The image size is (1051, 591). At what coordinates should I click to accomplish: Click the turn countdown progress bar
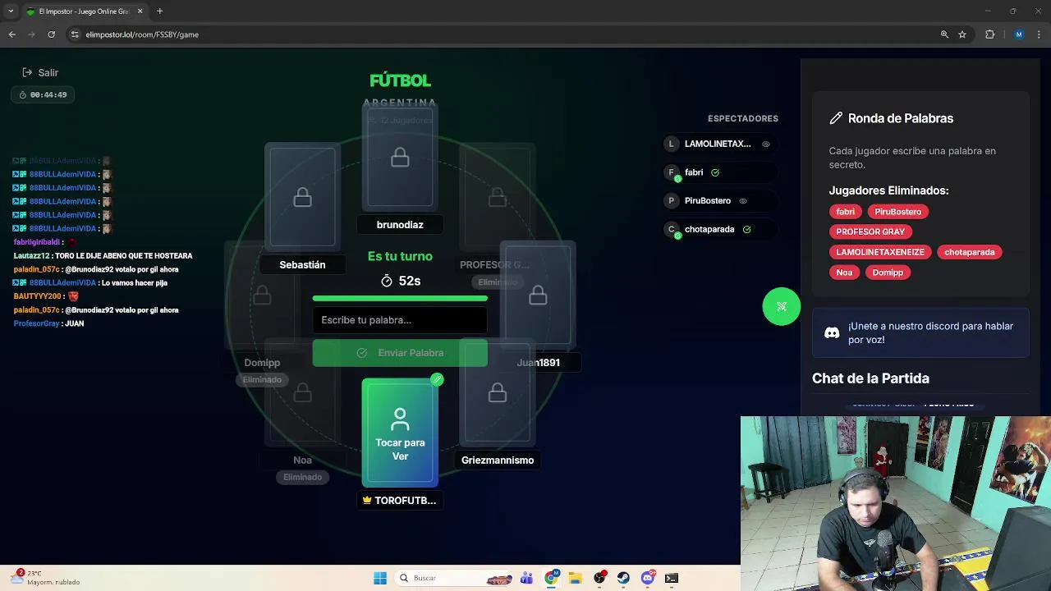click(400, 299)
